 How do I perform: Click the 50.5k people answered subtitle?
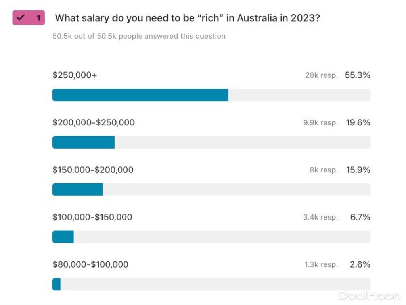(x=139, y=36)
